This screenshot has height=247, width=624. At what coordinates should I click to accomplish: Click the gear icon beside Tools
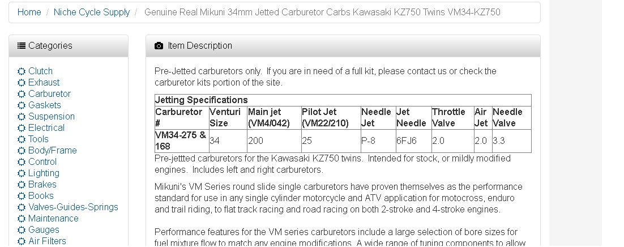click(22, 139)
